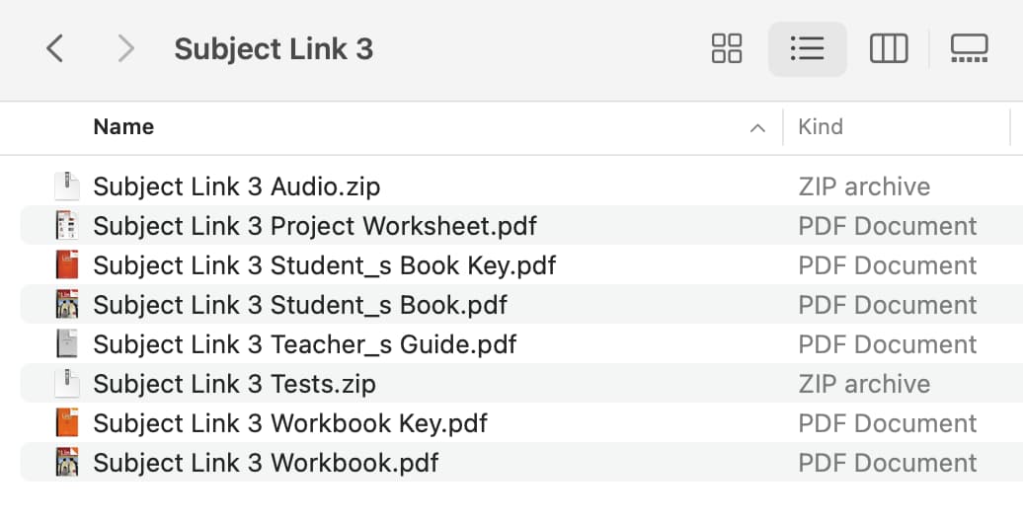Click the Tests.zip archive icon
1023x521 pixels.
coord(66,384)
